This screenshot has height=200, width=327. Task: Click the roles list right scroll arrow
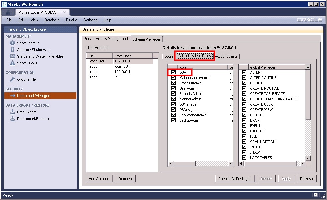pos(230,164)
